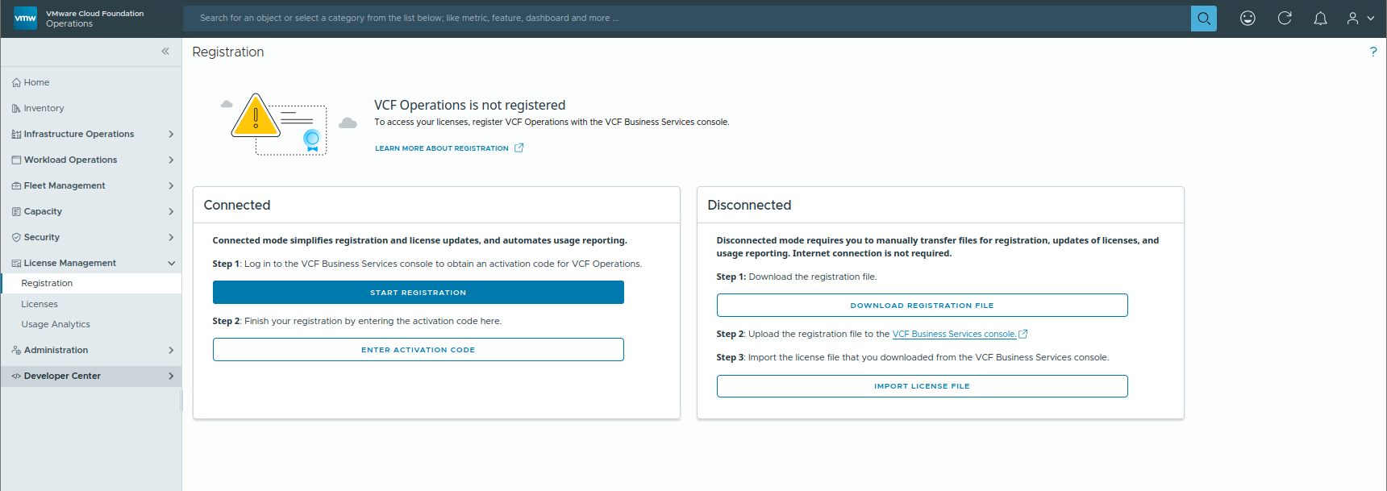Open the Infrastructure Operations menu label
The width and height of the screenshot is (1387, 491).
(x=79, y=134)
